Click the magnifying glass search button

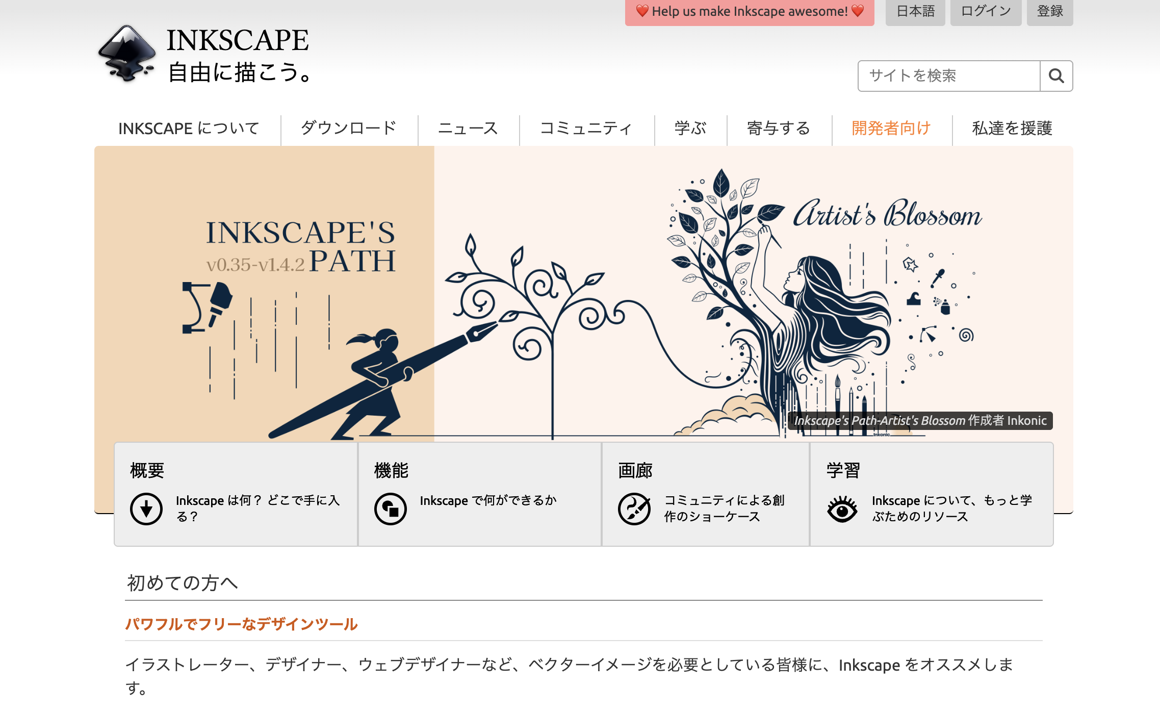coord(1056,76)
